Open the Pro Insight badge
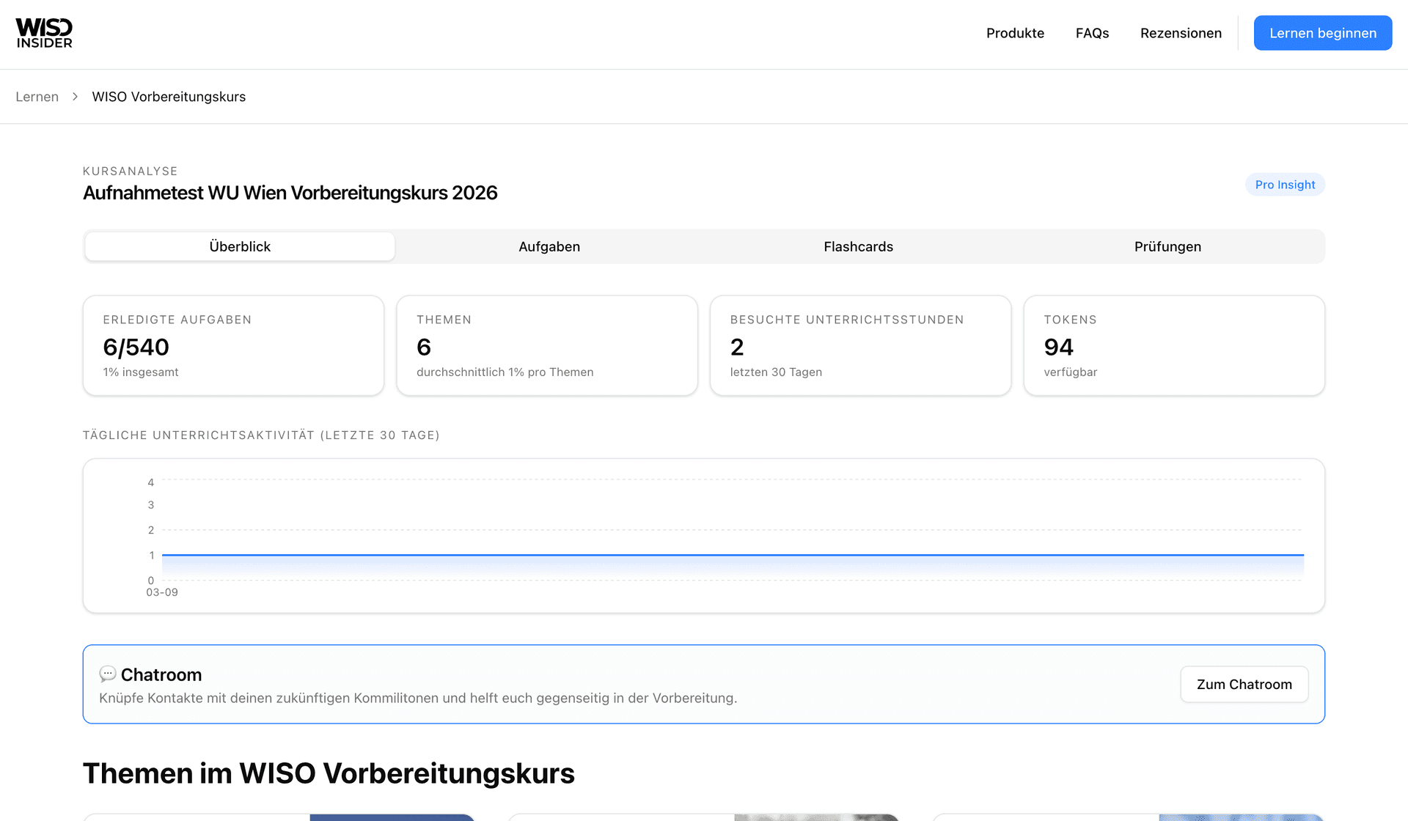The image size is (1408, 821). (1285, 185)
